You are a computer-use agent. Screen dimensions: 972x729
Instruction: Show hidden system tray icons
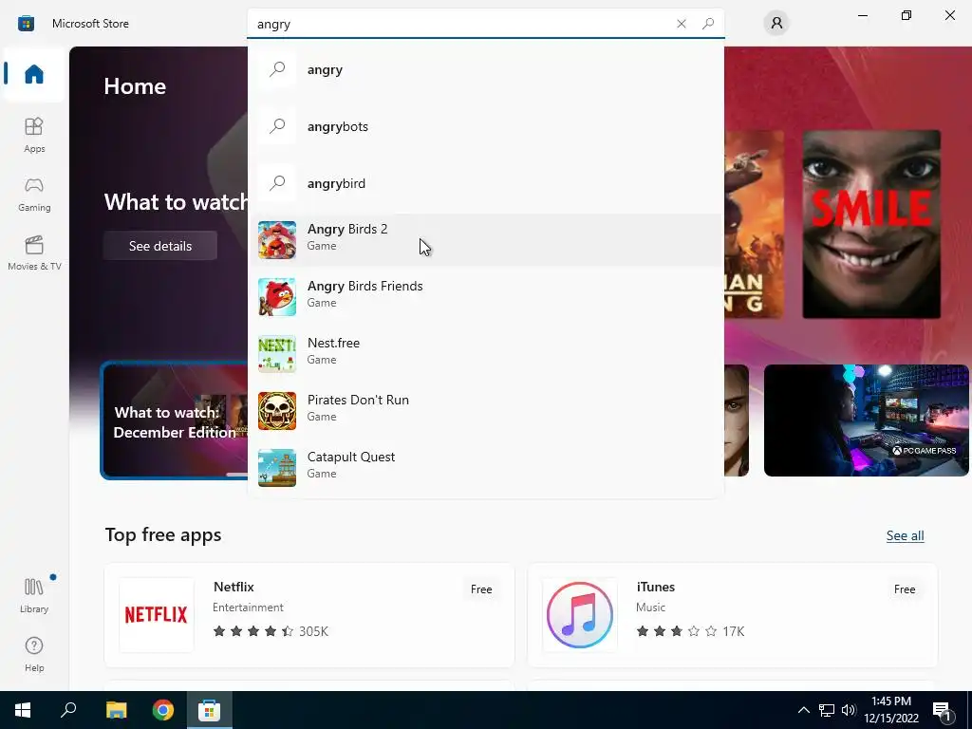click(803, 710)
